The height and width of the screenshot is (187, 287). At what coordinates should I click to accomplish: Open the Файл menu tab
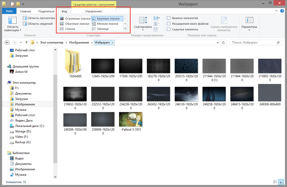9,11
